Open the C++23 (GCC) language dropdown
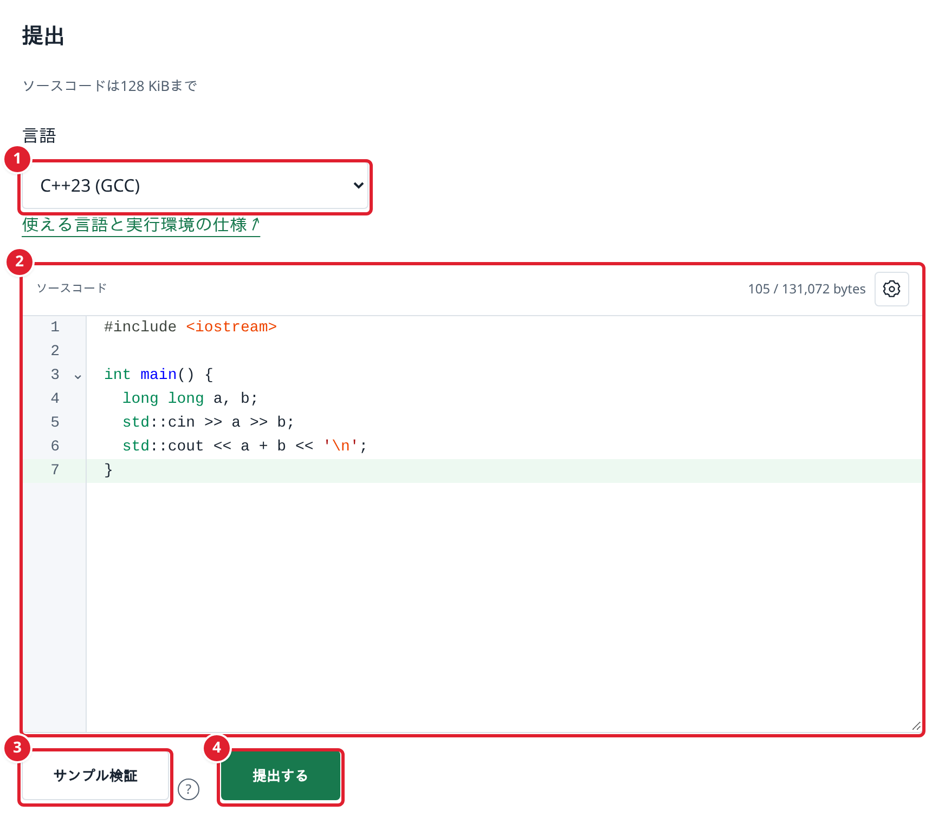Image resolution: width=945 pixels, height=824 pixels. tap(196, 186)
